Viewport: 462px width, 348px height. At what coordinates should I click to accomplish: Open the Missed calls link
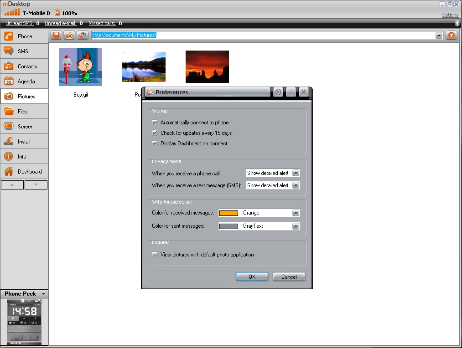(102, 23)
